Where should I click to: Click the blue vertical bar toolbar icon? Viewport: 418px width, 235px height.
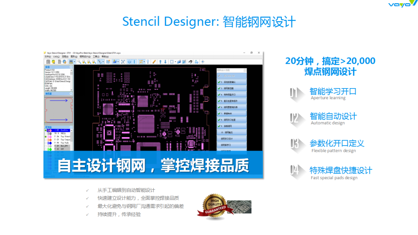coord(134,62)
